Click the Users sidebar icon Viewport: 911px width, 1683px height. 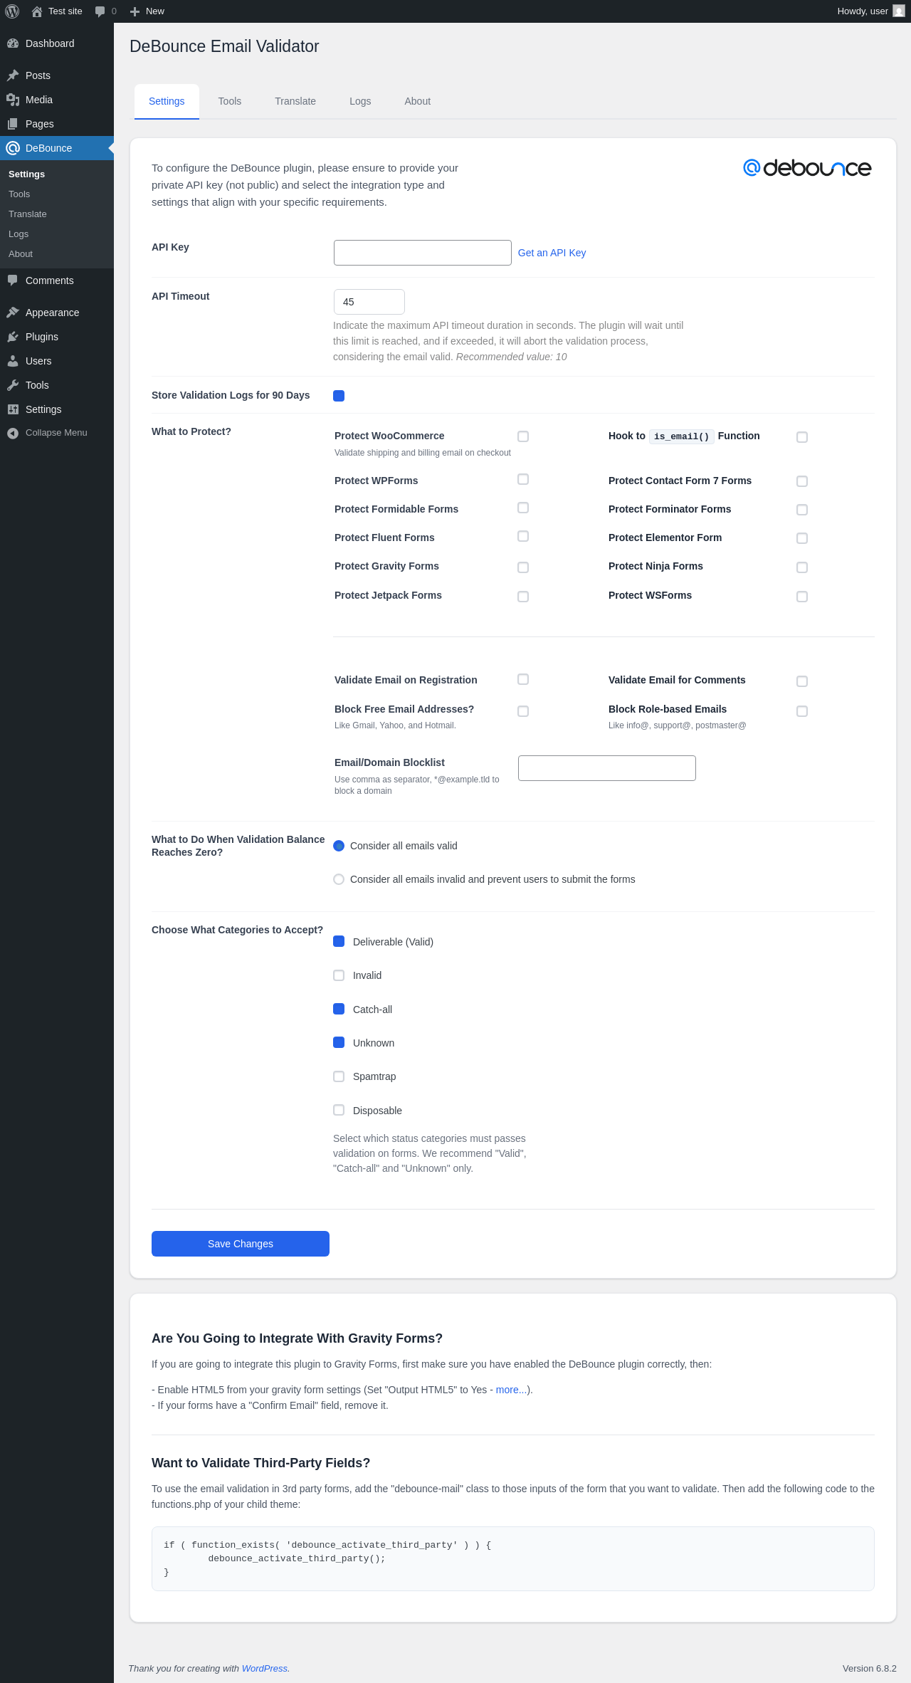coord(13,361)
